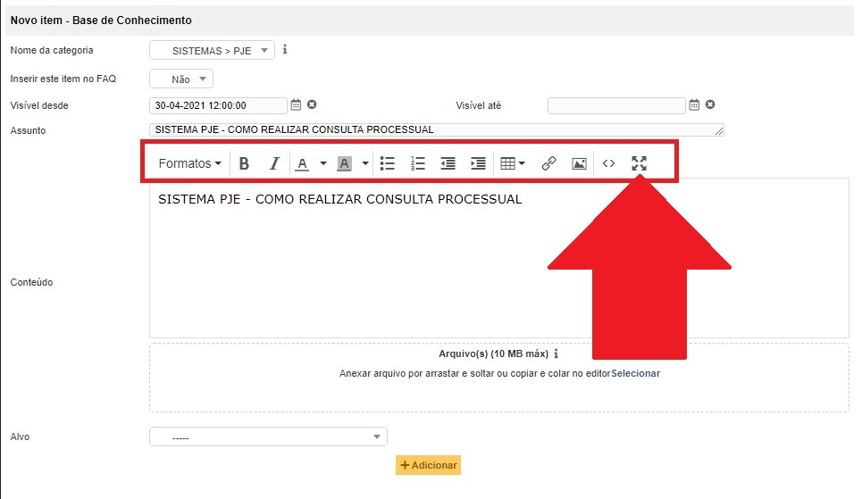Click the 'Novo item - Base de Conhecimento' heading
Image resolution: width=862 pixels, height=499 pixels.
101,21
